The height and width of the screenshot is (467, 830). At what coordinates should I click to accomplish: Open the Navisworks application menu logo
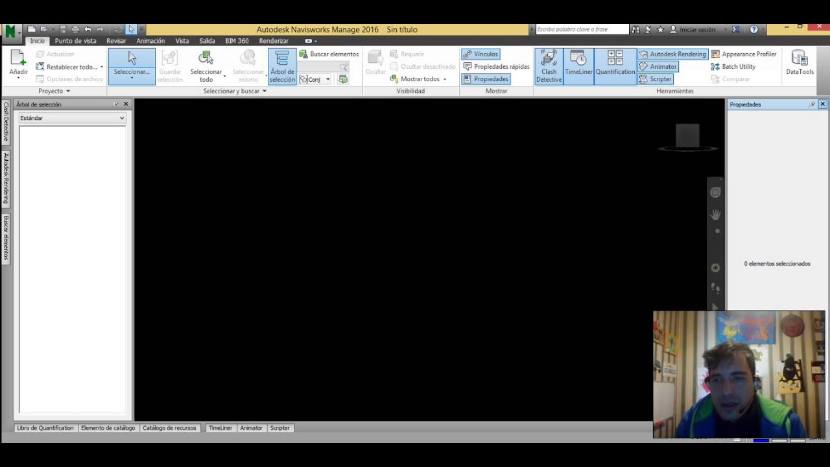pos(10,30)
